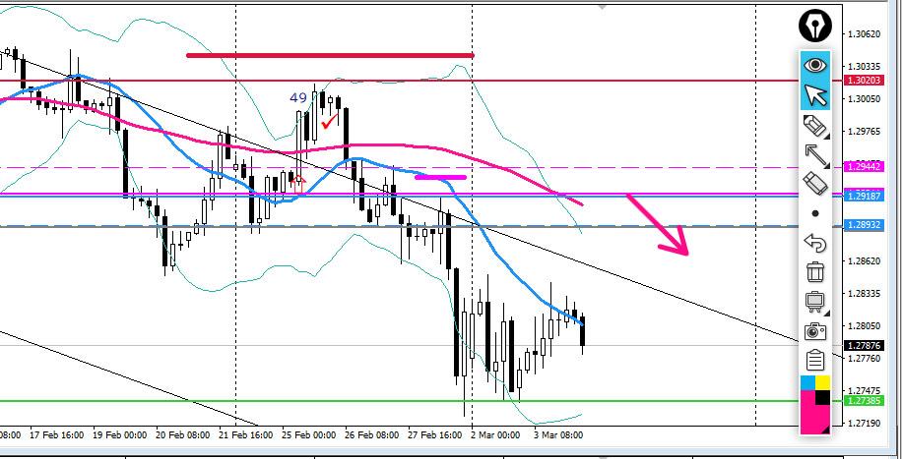This screenshot has height=459, width=902.
Task: Click the blue 1.28932 price label
Action: pos(863,225)
